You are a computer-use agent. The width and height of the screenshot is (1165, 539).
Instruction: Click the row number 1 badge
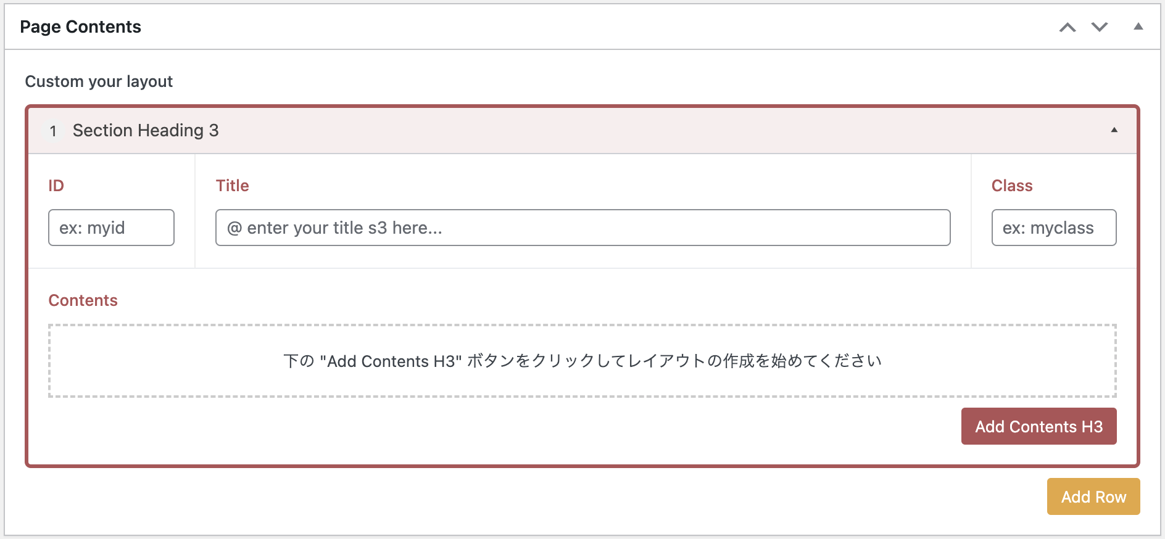pos(54,131)
